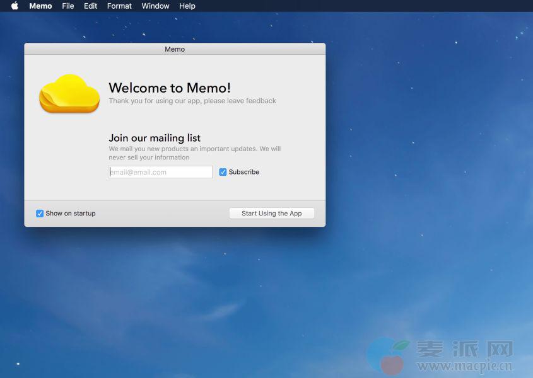Image resolution: width=533 pixels, height=378 pixels.
Task: Open the Help menu
Action: (187, 6)
